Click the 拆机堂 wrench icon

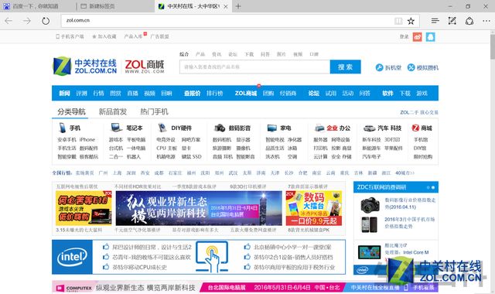click(x=379, y=67)
